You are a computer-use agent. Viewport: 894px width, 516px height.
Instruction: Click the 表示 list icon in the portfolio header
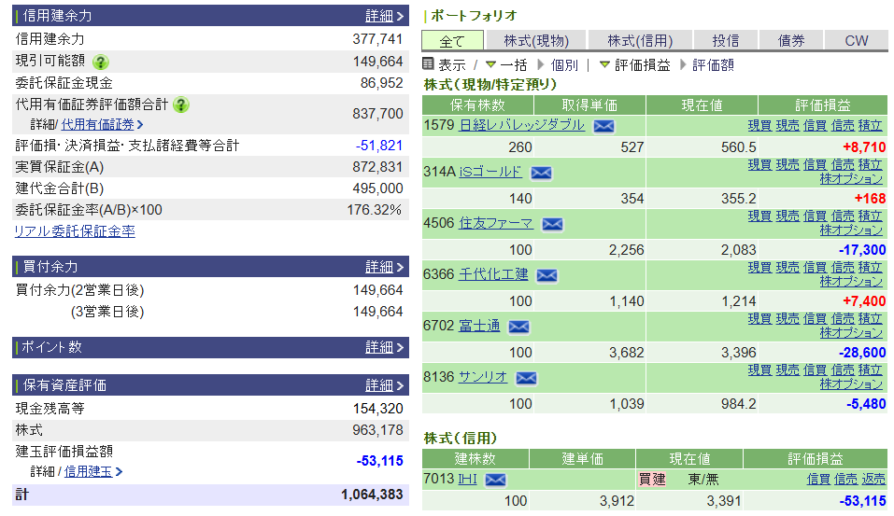429,64
